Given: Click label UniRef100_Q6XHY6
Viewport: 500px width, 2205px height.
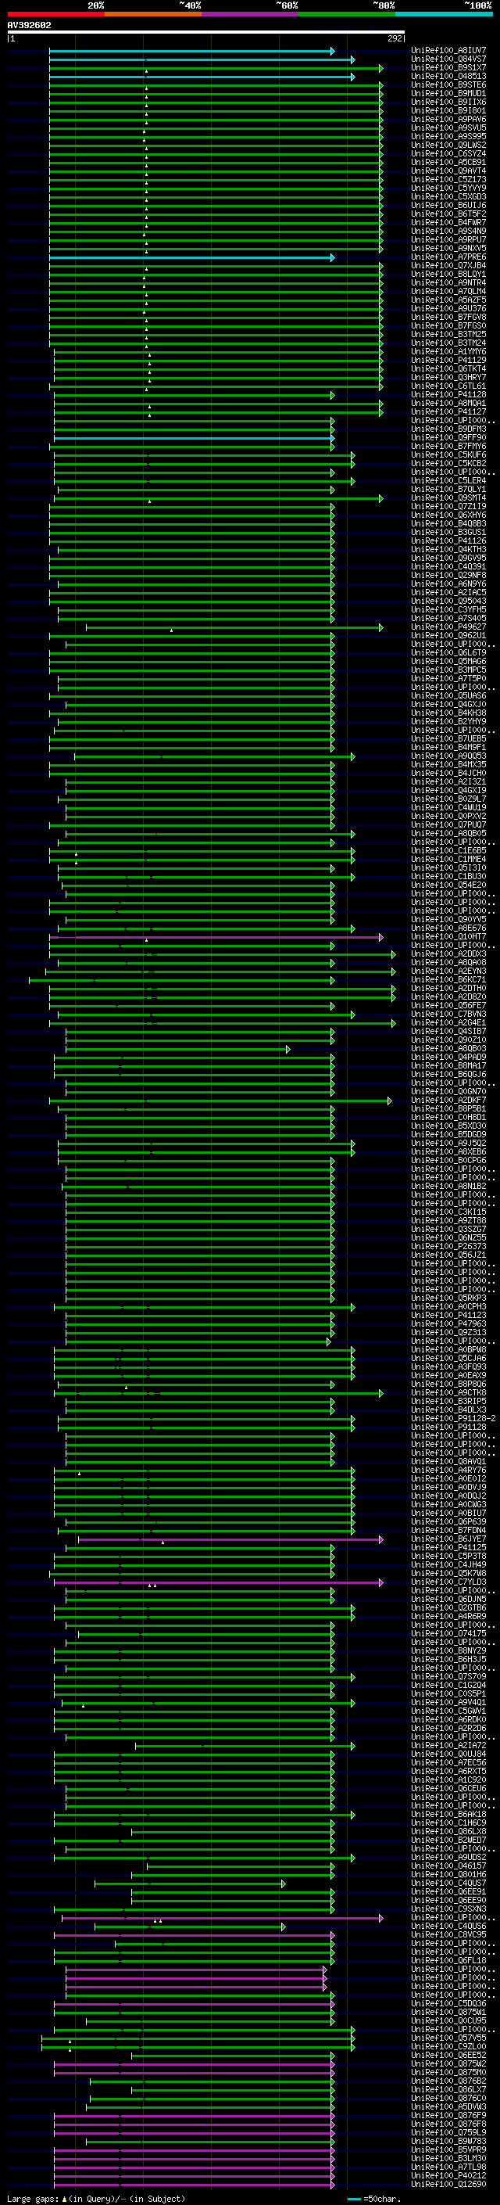Looking at the screenshot, I should tap(448, 515).
